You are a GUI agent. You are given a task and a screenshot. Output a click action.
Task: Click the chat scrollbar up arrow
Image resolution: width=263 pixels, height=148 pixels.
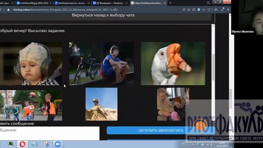[x=213, y=26]
